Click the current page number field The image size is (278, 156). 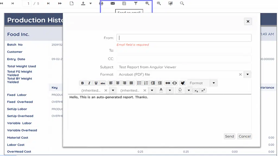coord(27,4)
